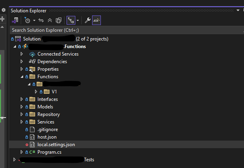Expand the Models folder
This screenshot has width=244, height=168.
(22, 107)
